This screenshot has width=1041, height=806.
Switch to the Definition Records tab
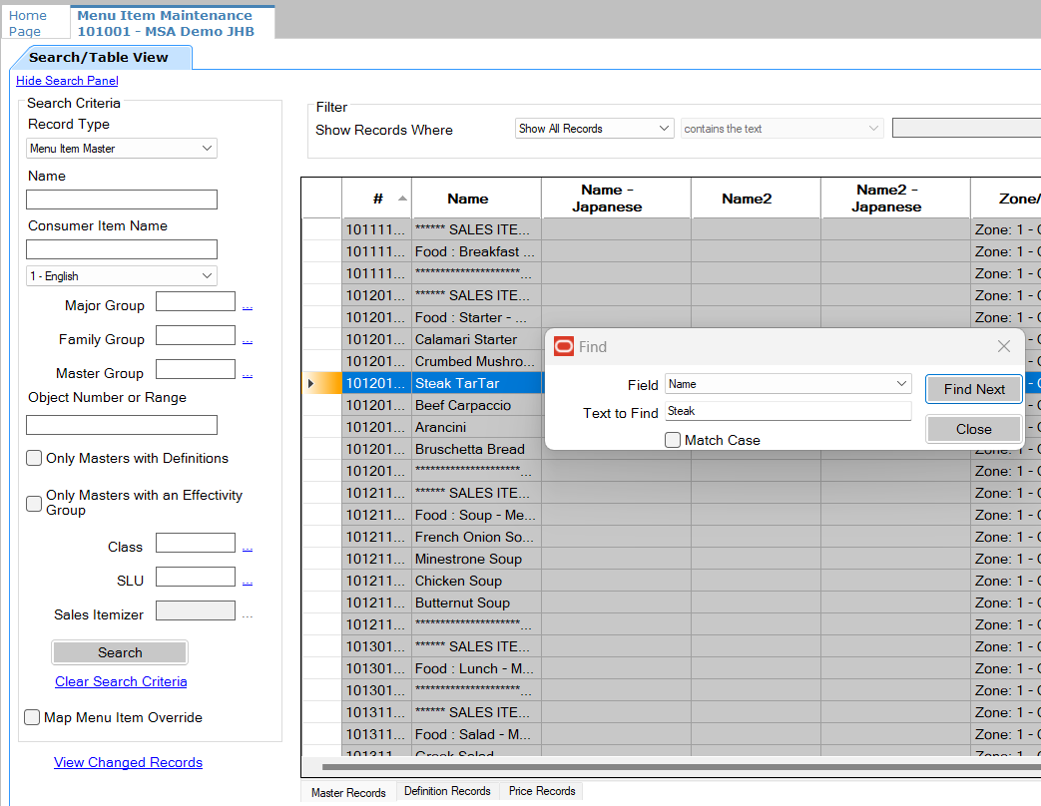coord(447,791)
